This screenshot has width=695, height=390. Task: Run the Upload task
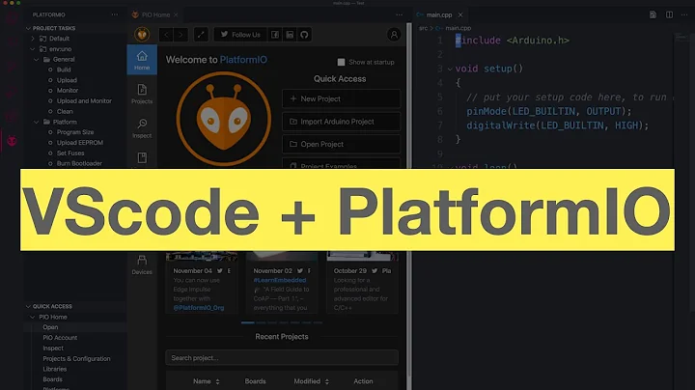[67, 80]
